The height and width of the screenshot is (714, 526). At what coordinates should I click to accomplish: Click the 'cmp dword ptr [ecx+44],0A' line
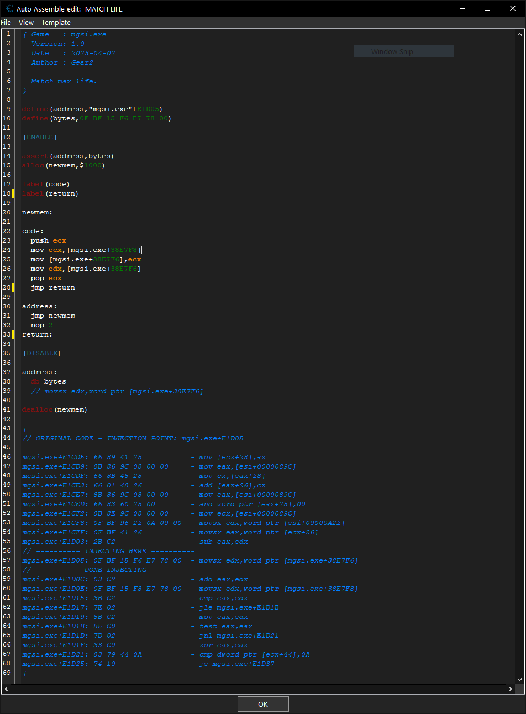(x=166, y=654)
